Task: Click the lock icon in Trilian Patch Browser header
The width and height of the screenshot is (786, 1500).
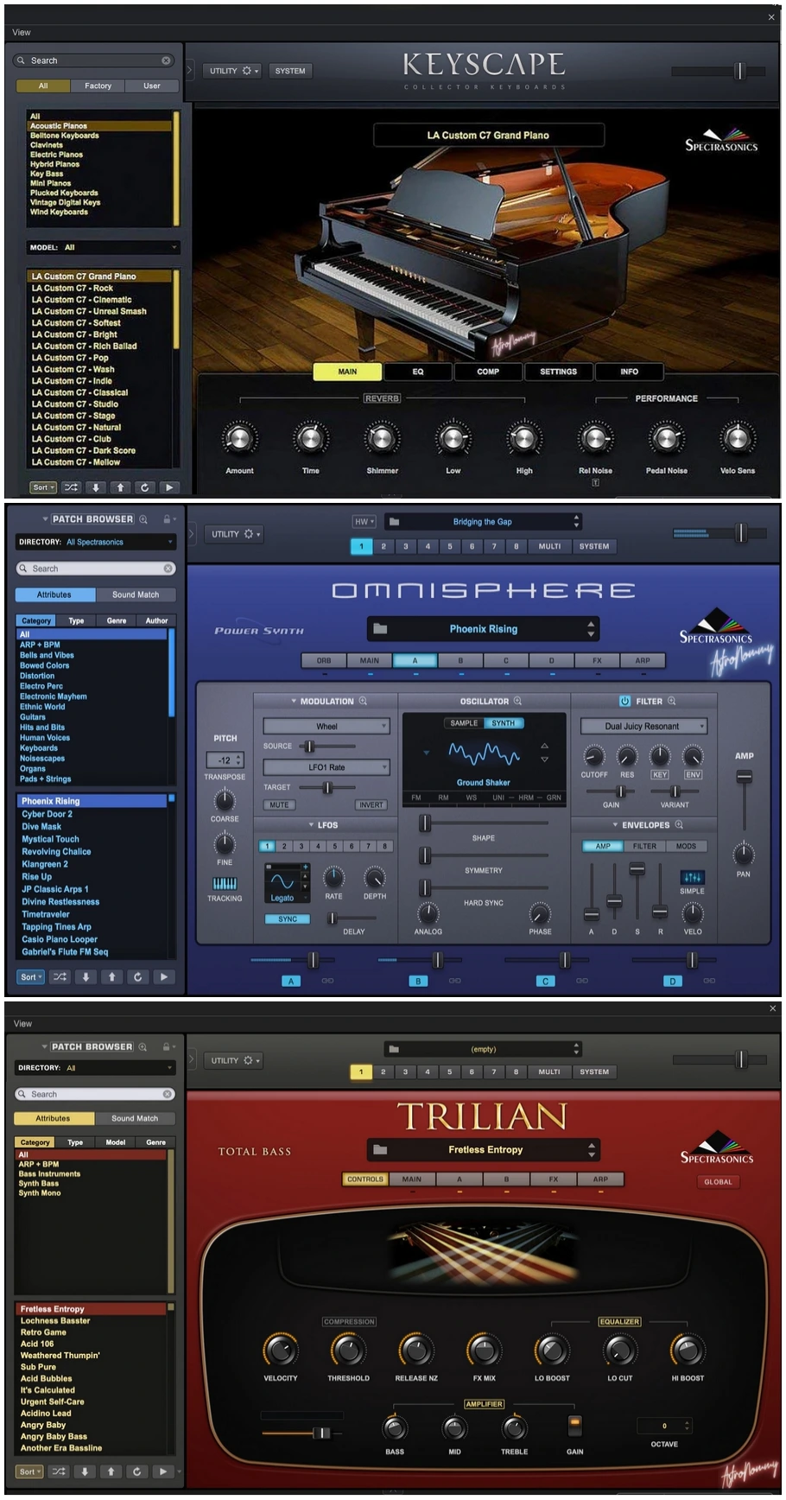Action: coord(167,1046)
